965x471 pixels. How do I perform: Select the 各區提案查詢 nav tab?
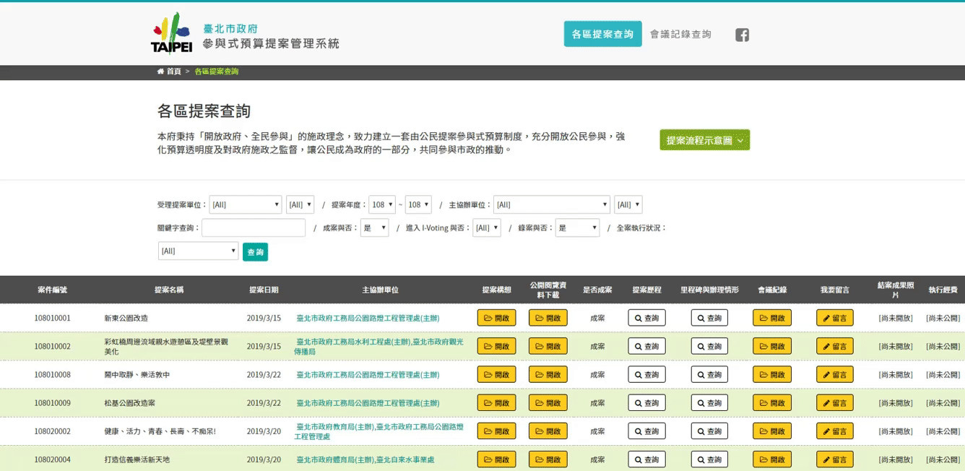tap(602, 34)
